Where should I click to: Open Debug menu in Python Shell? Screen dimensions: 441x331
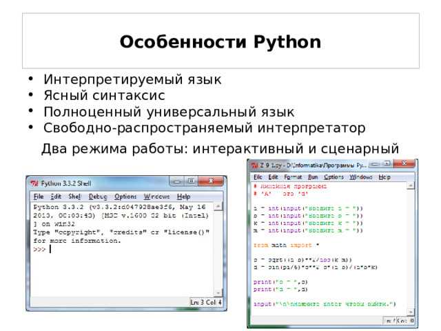(x=98, y=197)
